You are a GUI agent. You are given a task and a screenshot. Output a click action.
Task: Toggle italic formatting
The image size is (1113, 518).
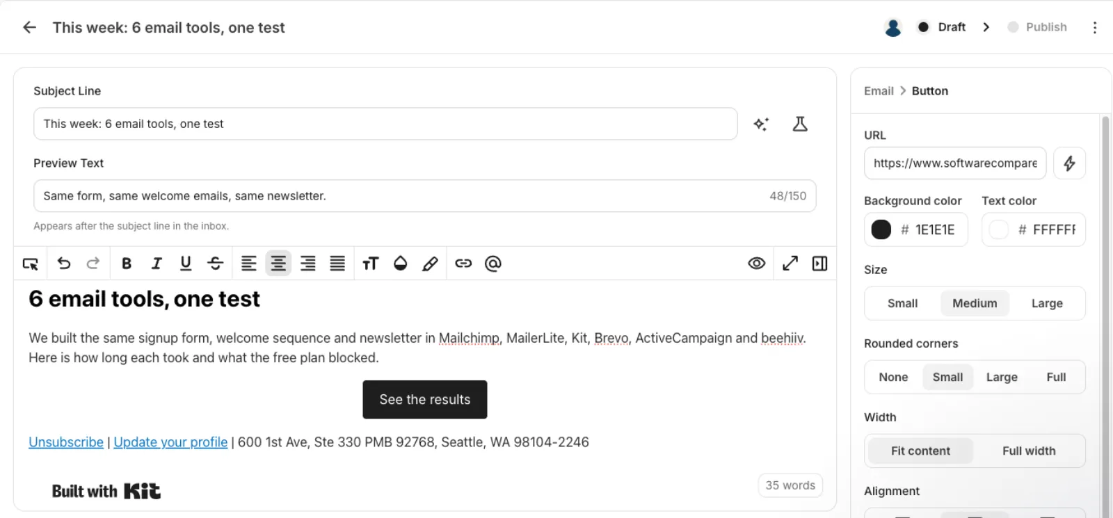point(157,264)
